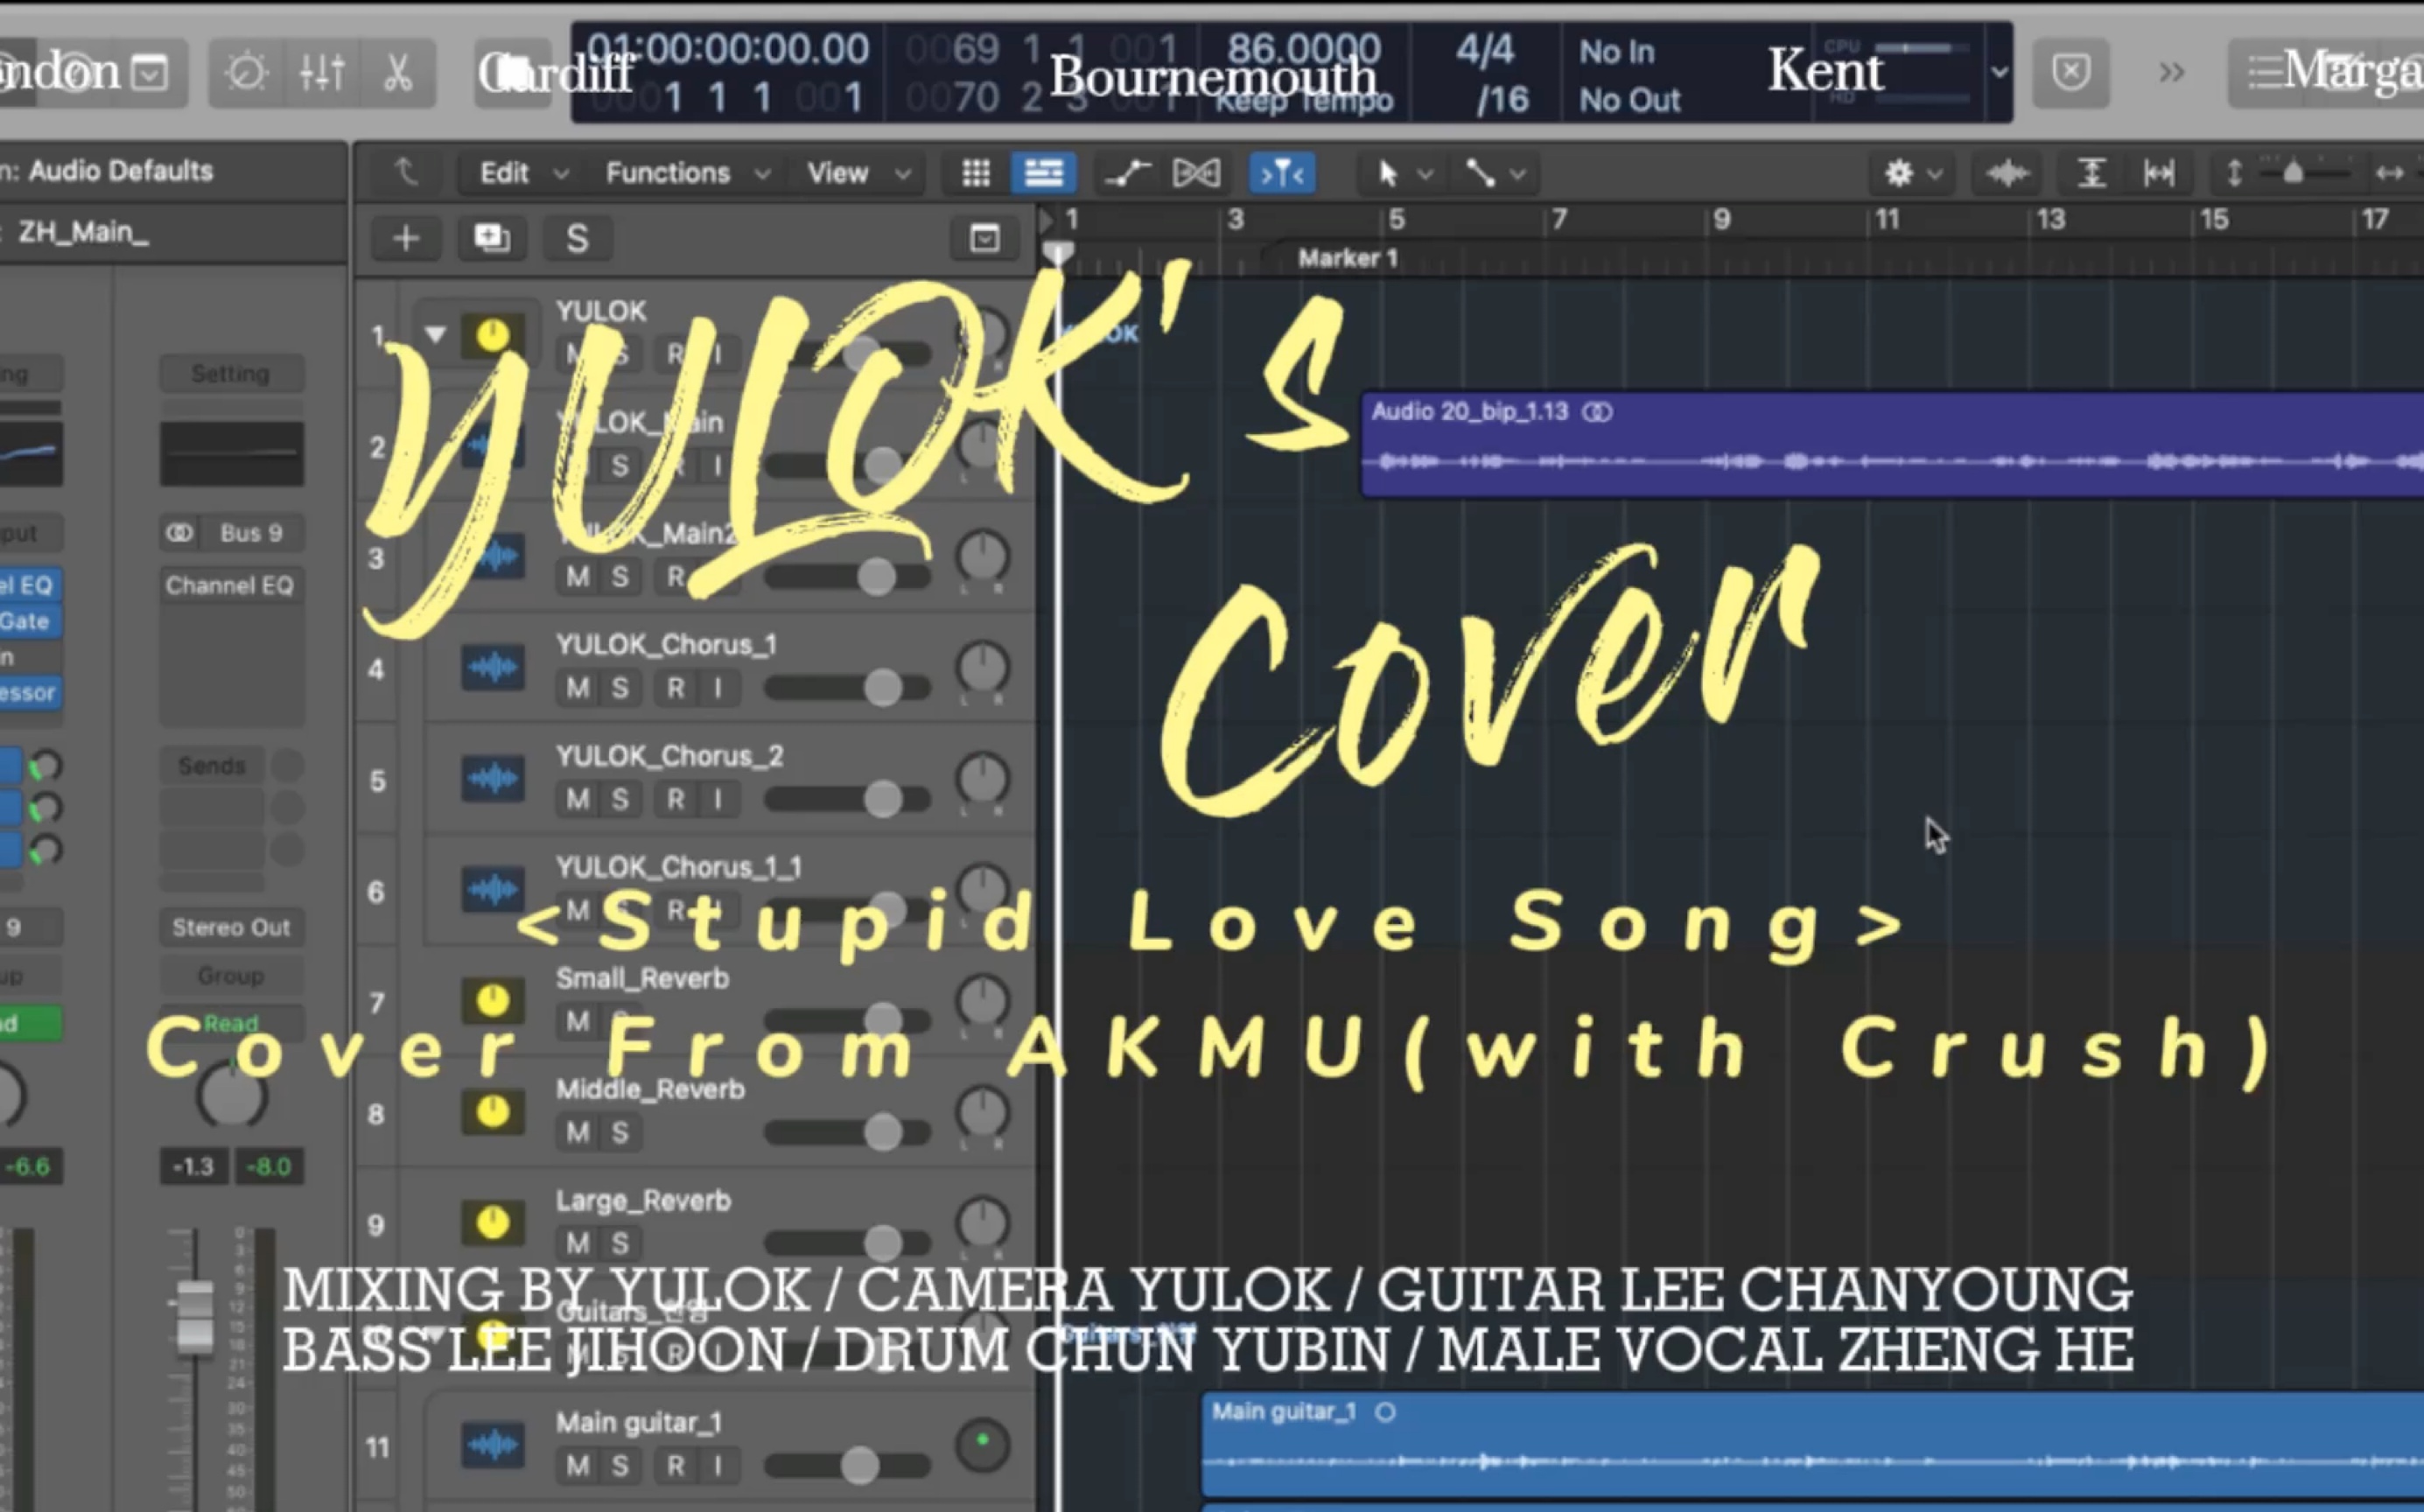The image size is (2424, 1512).
Task: Click the horizontal auto zoom icon
Action: pos(2159,173)
